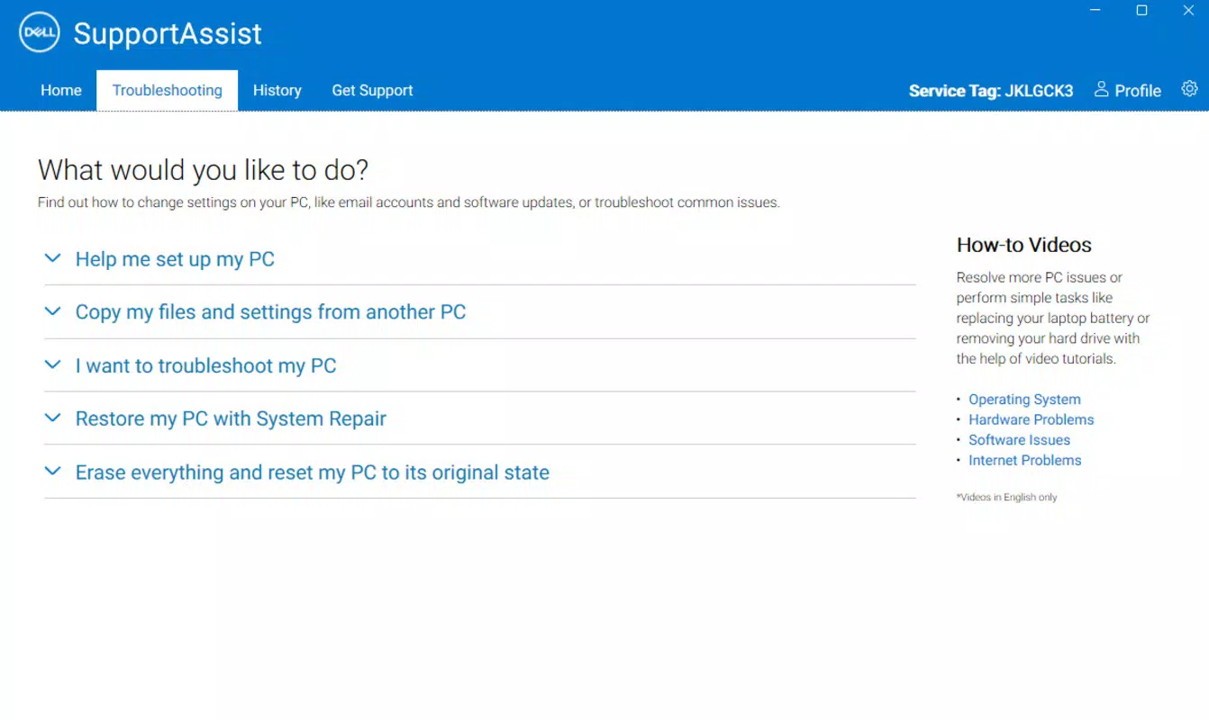Expand 'I want to troubleshoot my PC' chevron
This screenshot has height=720, width=1209.
click(53, 365)
